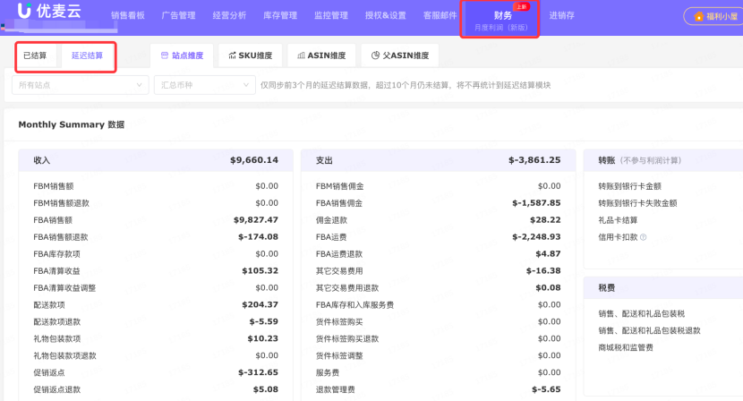
Task: Click the 退款管理费 value $-5.65
Action: pos(546,389)
